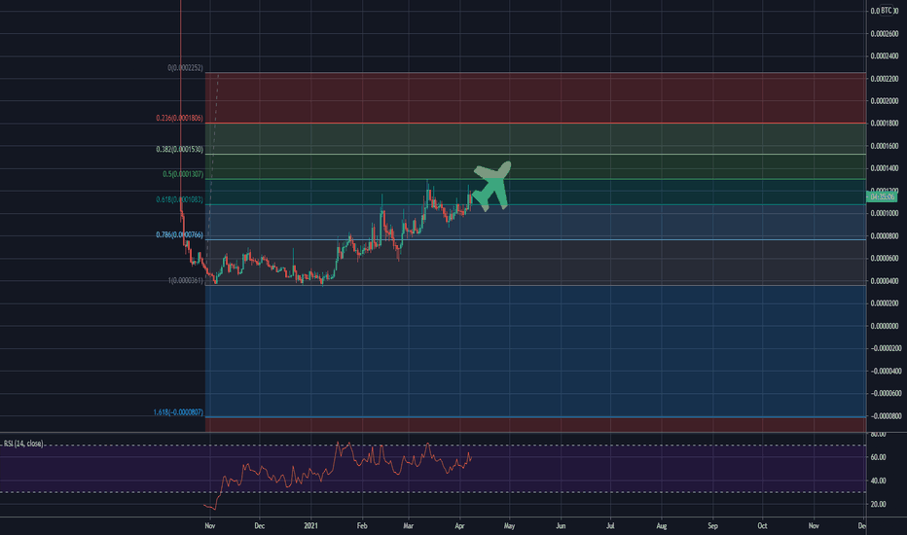The image size is (907, 535).
Task: Click price axis value 0.0000200
Action: click(885, 303)
